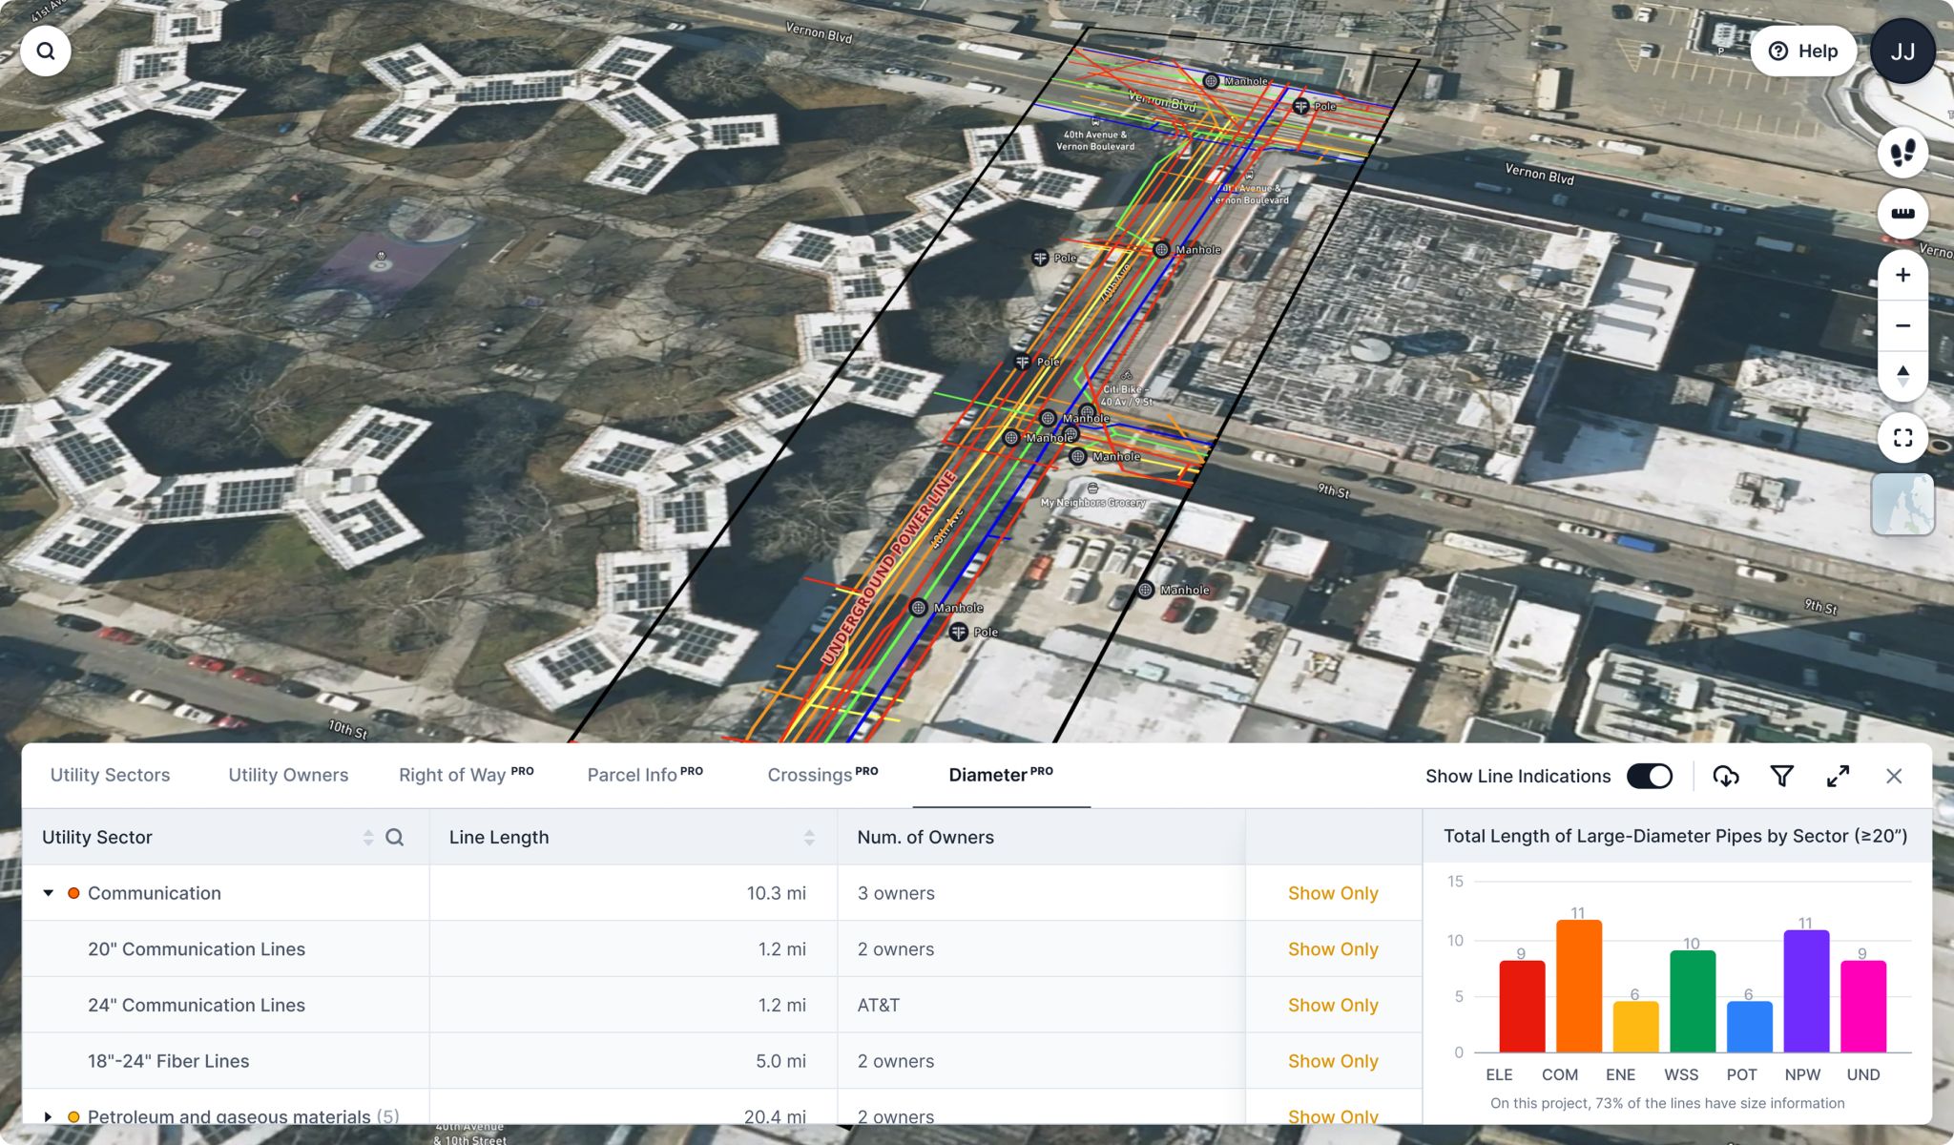The image size is (1954, 1145).
Task: Toggle the Show Line Indications switch
Action: coord(1650,776)
